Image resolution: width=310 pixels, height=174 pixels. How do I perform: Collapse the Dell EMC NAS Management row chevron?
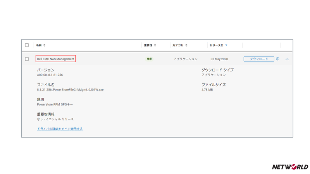(287, 59)
